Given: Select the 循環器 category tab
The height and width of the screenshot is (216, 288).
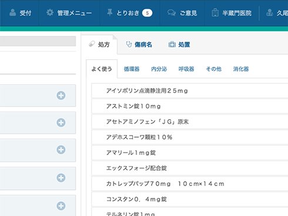Looking at the screenshot, I should [x=132, y=69].
